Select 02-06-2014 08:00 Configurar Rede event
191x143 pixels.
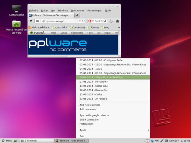[x=113, y=60]
